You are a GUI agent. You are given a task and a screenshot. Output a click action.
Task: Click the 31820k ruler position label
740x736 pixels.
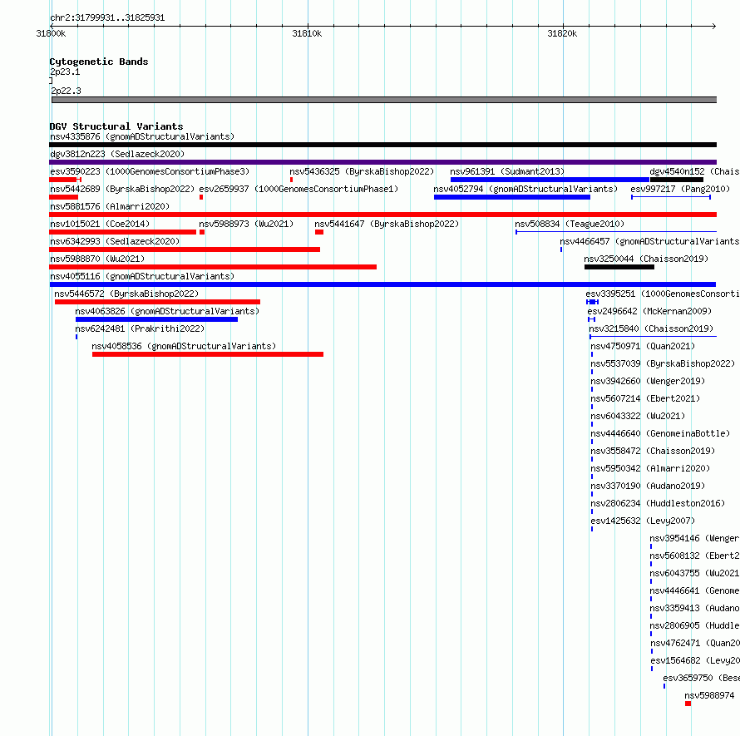562,33
